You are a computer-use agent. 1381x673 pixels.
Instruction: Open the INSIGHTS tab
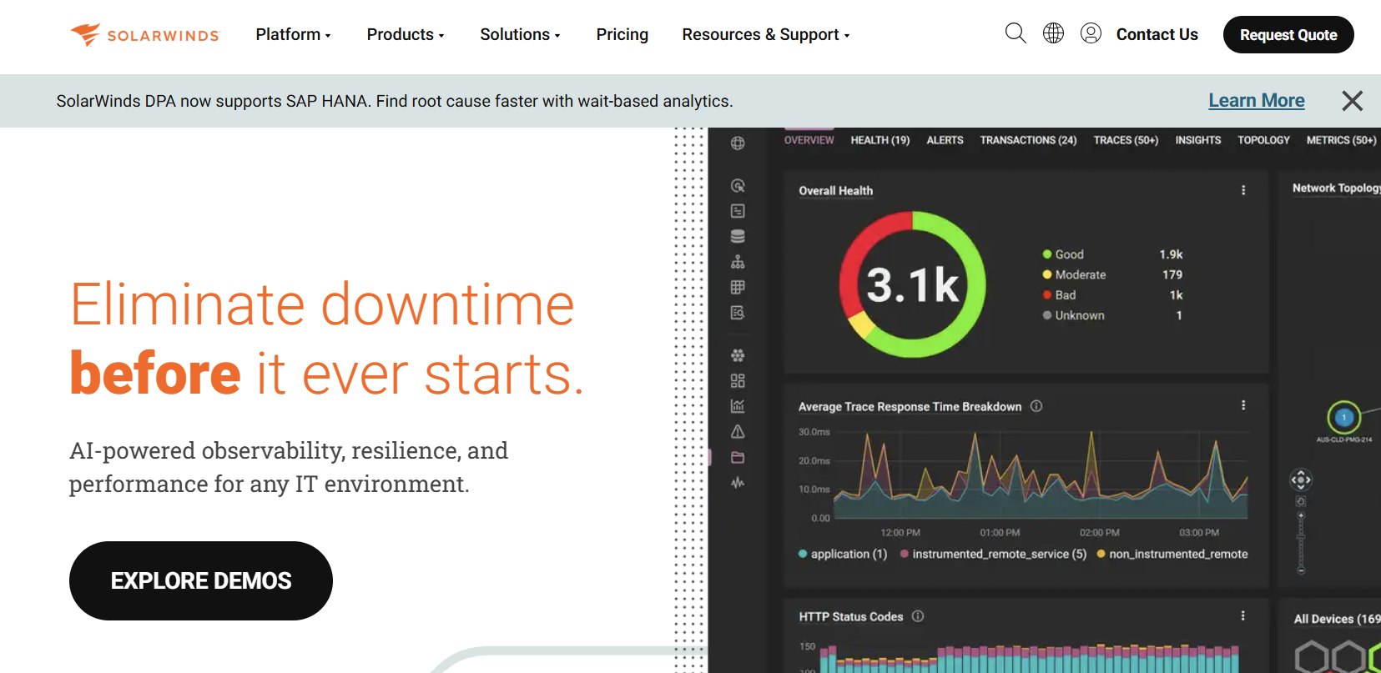tap(1198, 140)
